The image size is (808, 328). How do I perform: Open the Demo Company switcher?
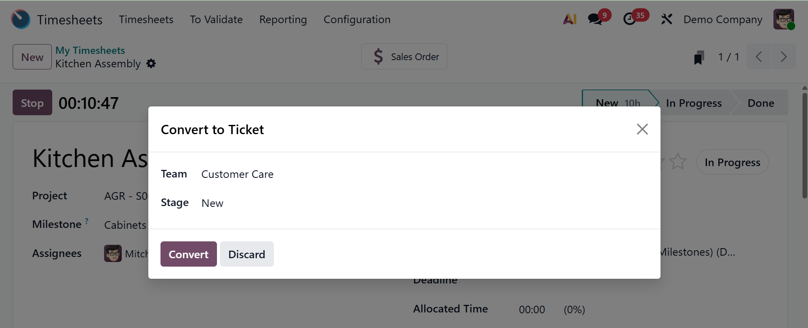click(722, 20)
